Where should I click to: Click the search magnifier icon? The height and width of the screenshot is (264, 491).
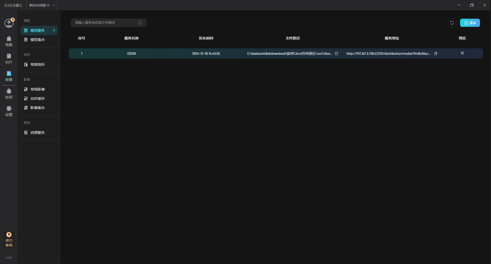click(x=140, y=23)
